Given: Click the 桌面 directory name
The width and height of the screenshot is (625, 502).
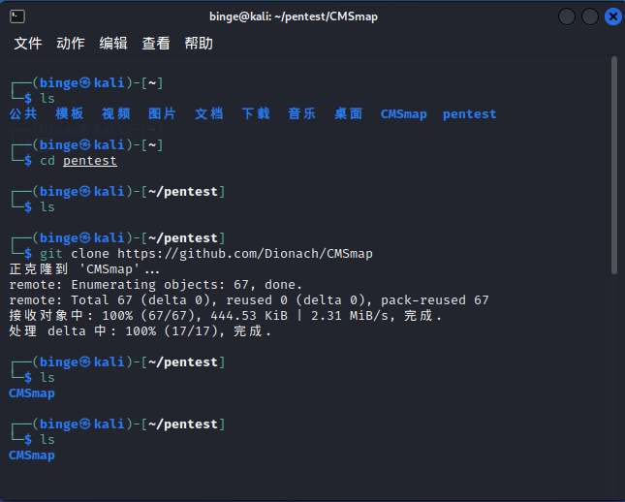Looking at the screenshot, I should tap(349, 114).
